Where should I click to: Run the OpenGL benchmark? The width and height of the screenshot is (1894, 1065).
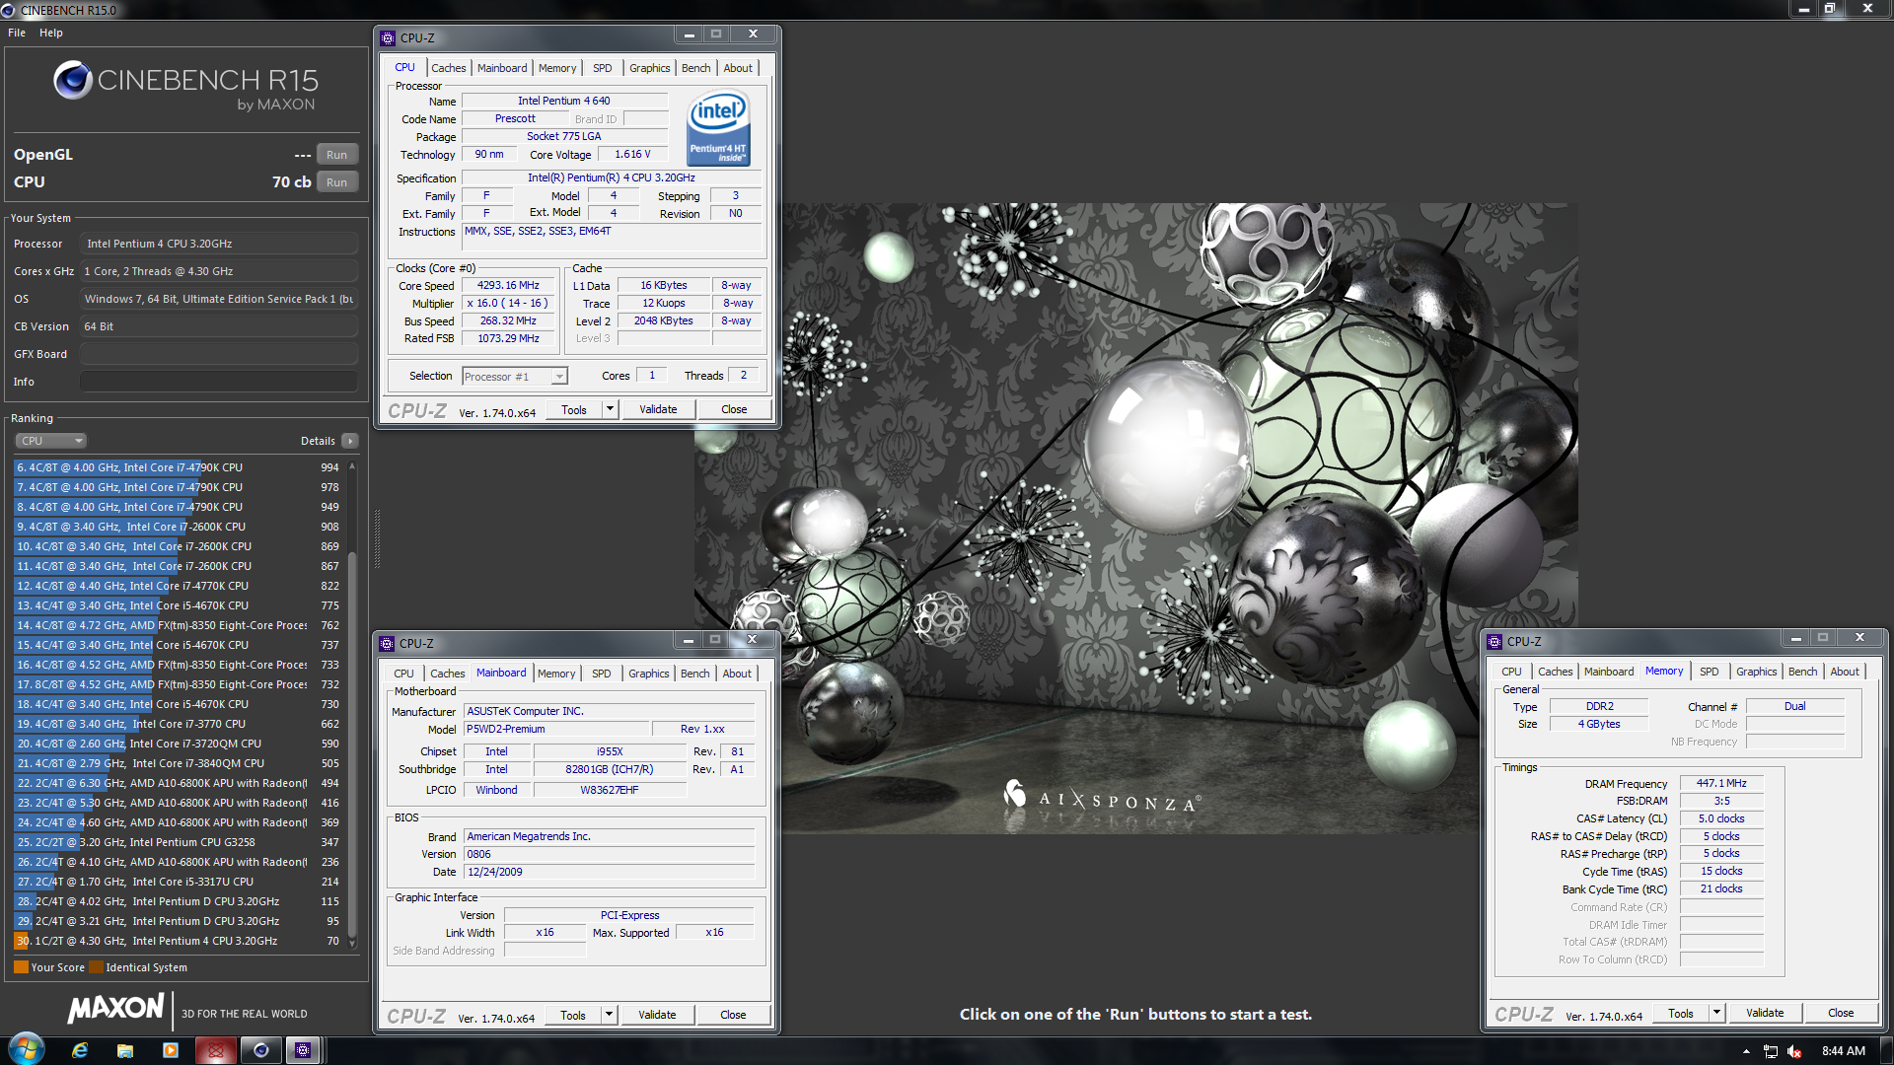[336, 155]
